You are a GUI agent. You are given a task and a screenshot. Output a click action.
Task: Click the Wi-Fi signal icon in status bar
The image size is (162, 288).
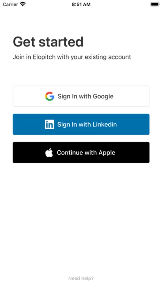point(23,4)
